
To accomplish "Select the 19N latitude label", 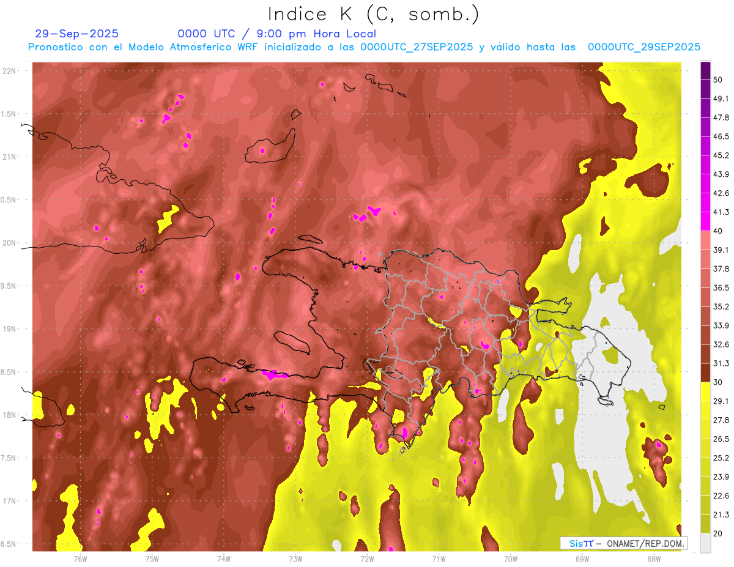I will [10, 329].
